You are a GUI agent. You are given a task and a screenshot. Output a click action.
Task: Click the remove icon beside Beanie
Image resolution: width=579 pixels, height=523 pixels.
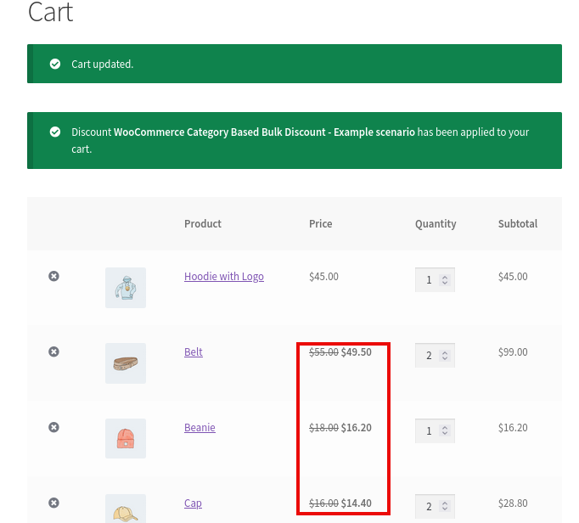click(53, 427)
